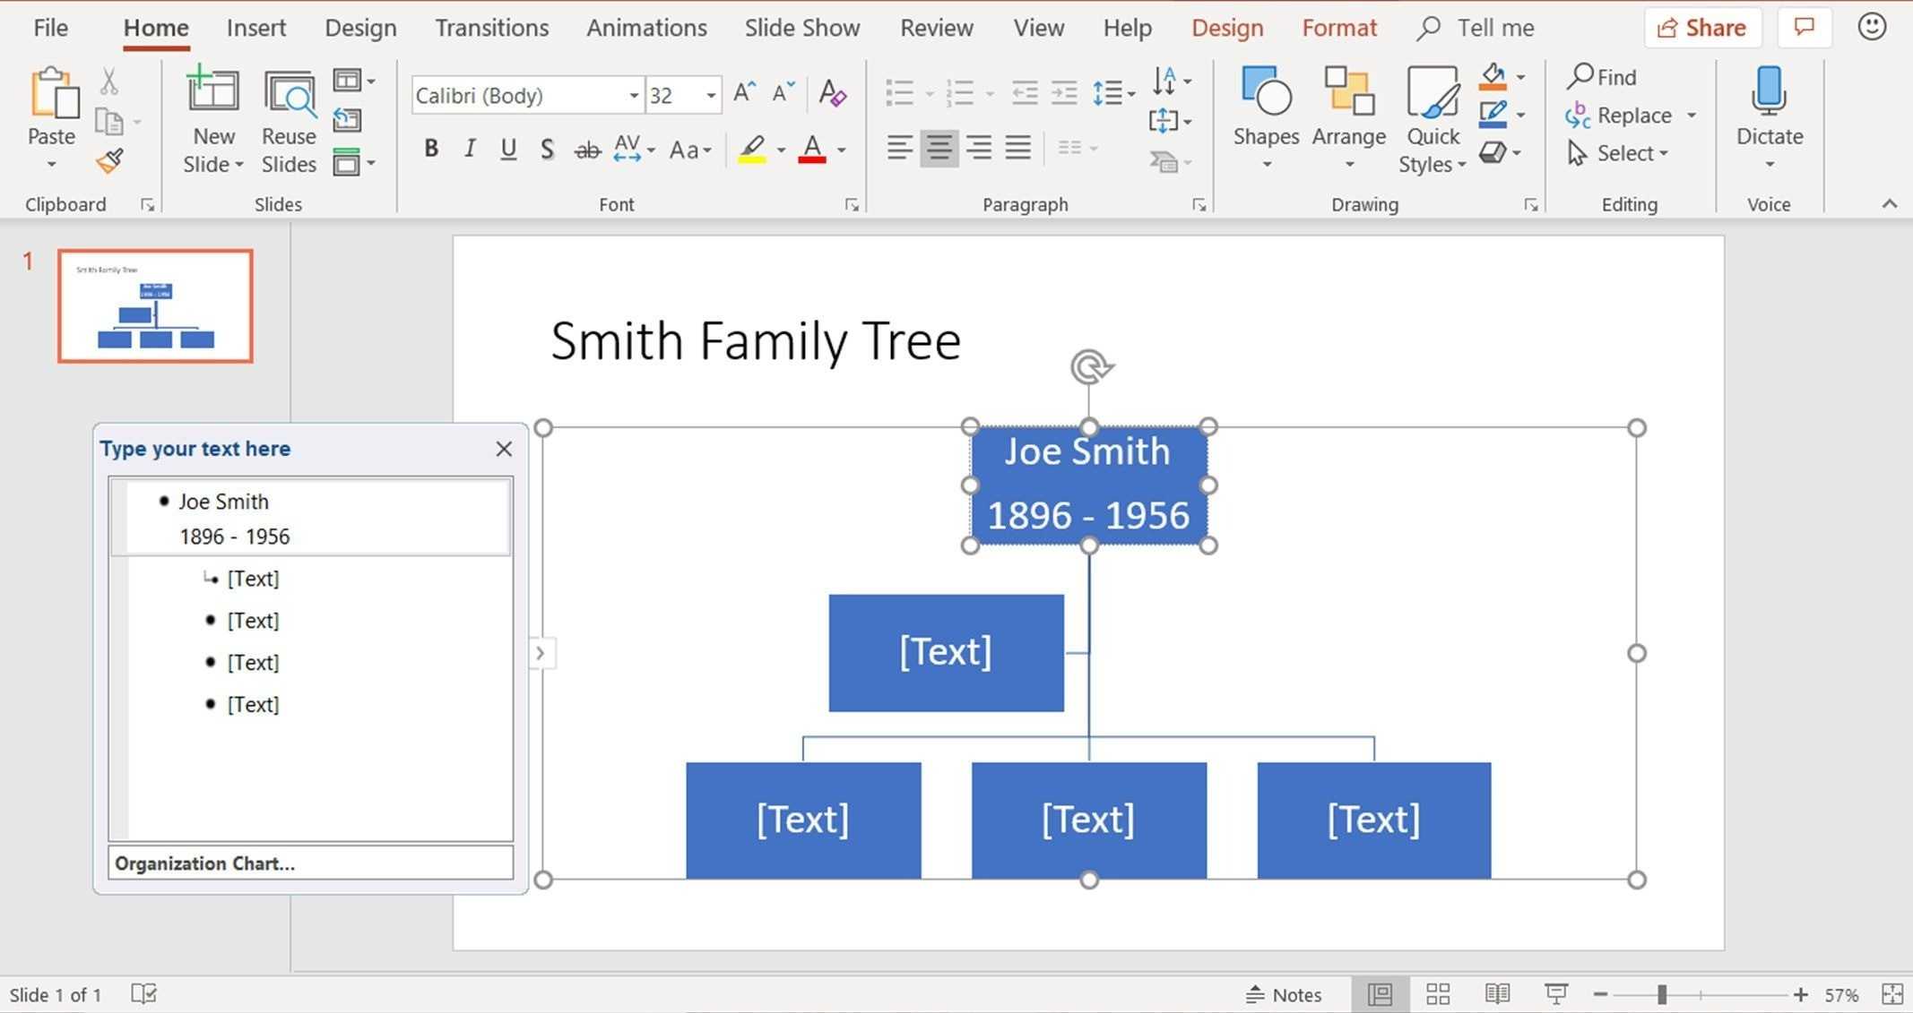Select the Design ribbon tab
Screen dimensions: 1913x1013
click(358, 27)
